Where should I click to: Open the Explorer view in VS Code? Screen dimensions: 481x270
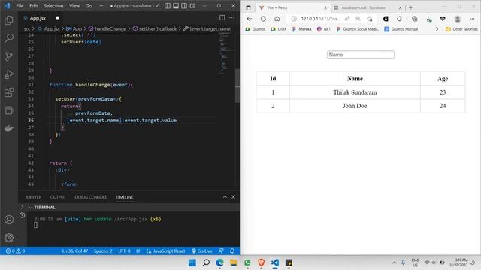tap(9, 20)
